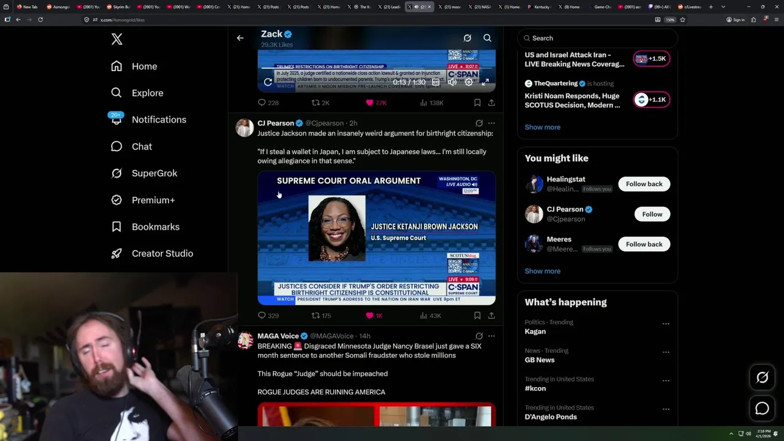
Task: Bookmark the CJ Pearson tweet
Action: coord(477,315)
